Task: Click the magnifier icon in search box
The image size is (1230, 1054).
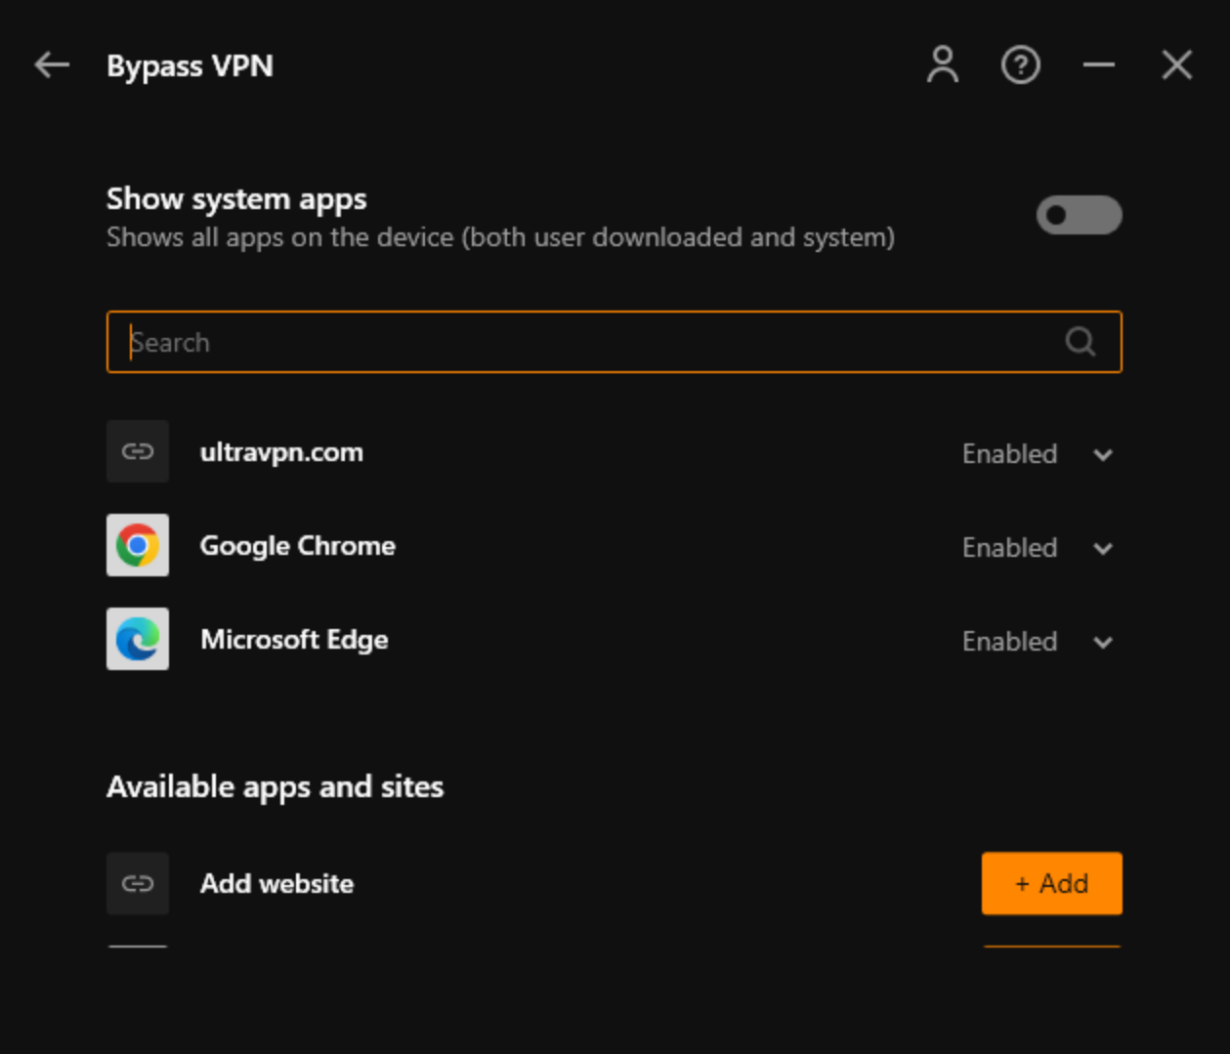Action: (1080, 342)
